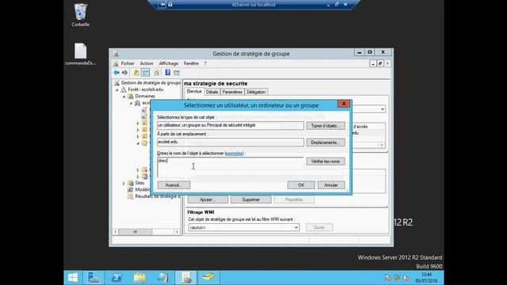Click the lock icon on the ADserver connection bar
This screenshot has width=507, height=285.
click(x=170, y=5)
